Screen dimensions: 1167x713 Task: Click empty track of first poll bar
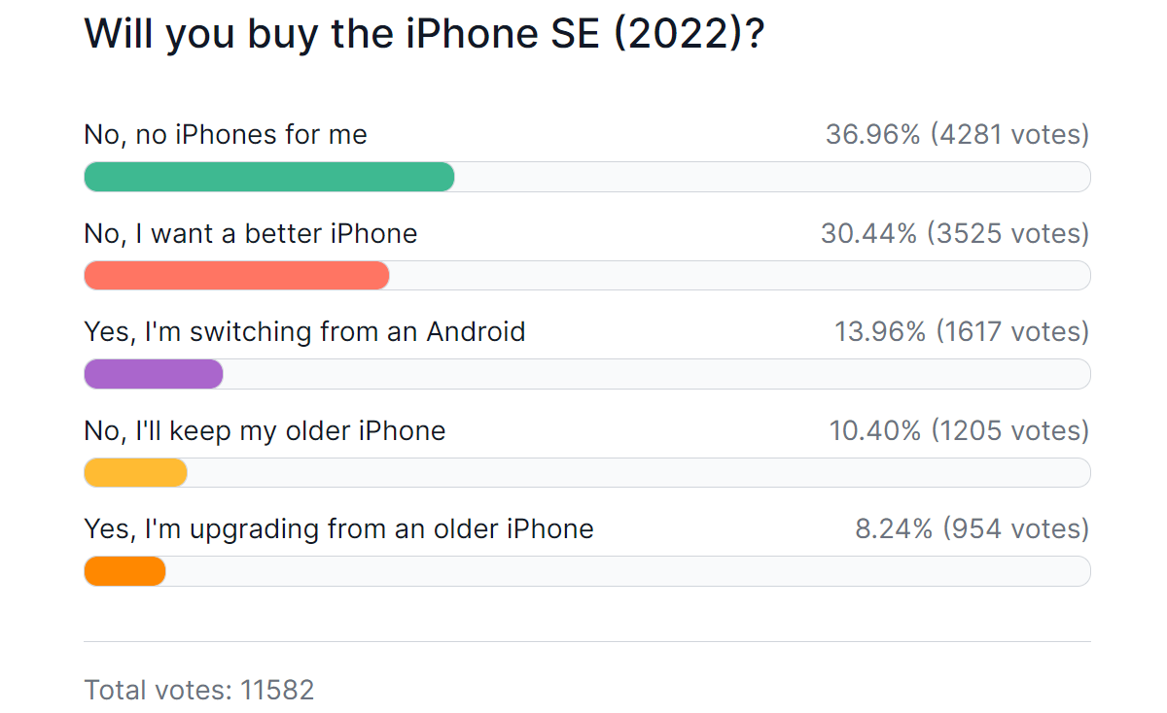(773, 177)
